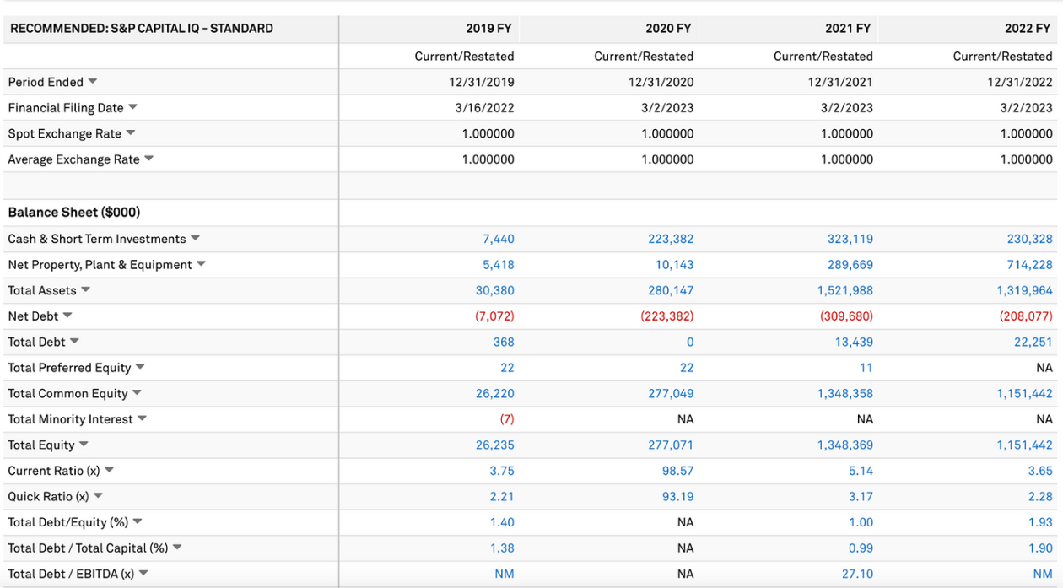Expand Net Property, Plant & Equipment options
The image size is (1063, 588).
pos(200,264)
